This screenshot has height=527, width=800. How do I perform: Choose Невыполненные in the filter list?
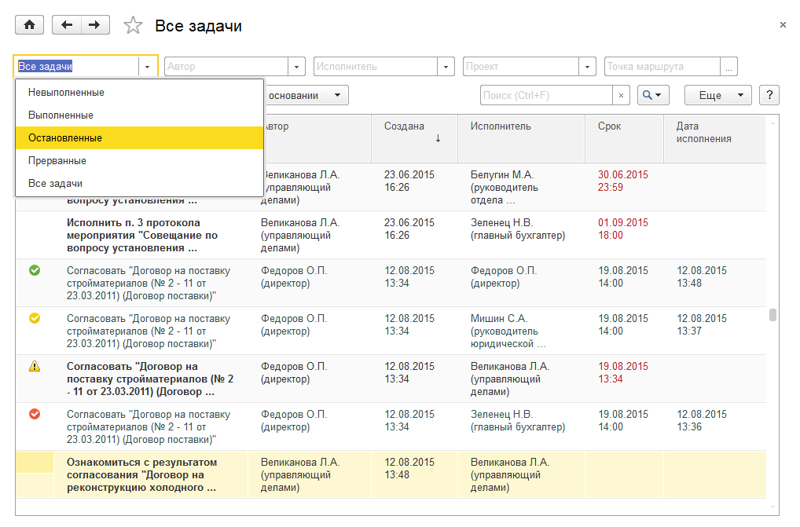coord(66,93)
